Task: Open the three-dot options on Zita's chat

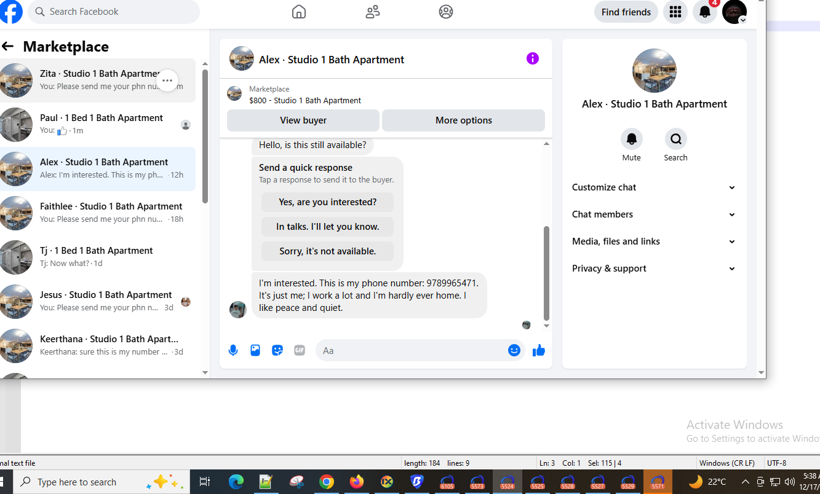Action: coord(167,80)
